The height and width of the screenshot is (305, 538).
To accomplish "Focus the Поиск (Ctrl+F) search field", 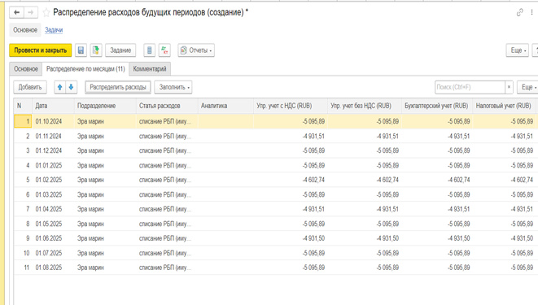I will 470,87.
